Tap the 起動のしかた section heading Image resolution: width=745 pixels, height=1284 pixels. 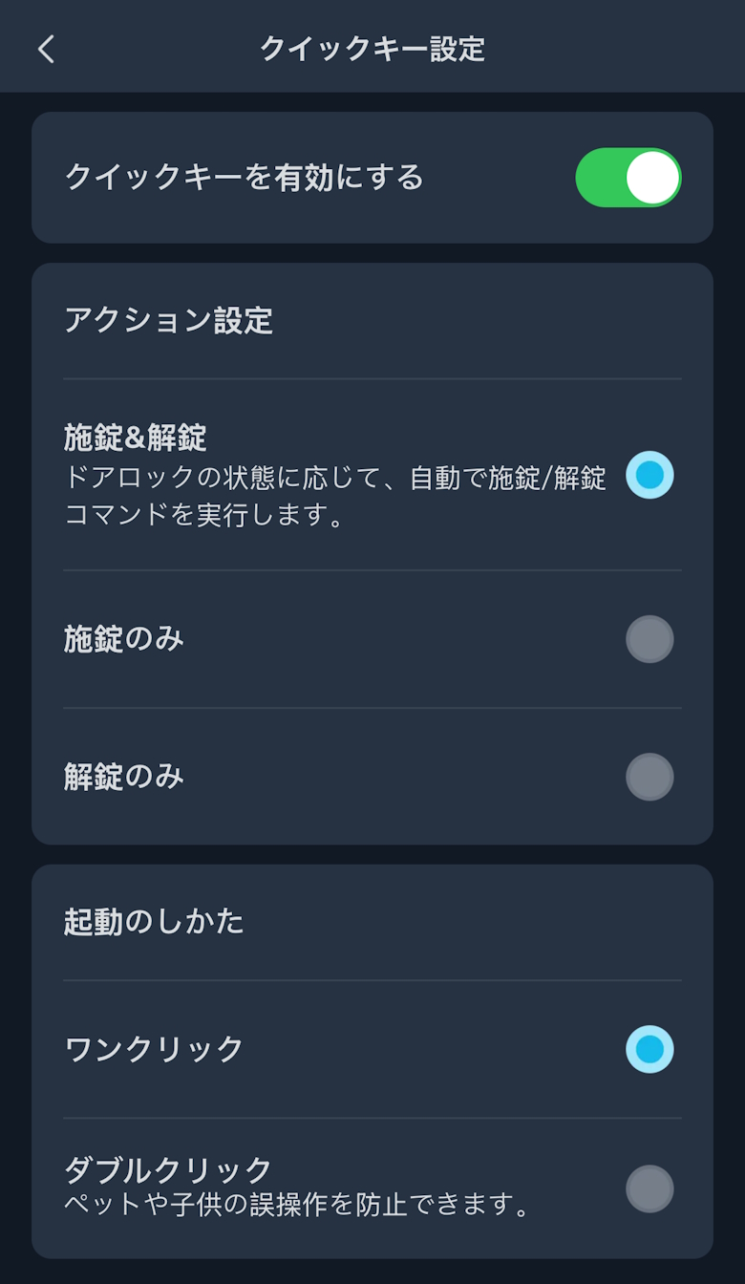[x=154, y=922]
